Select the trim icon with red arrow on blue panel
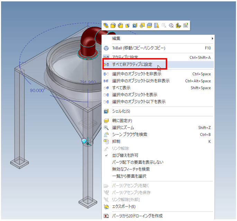The image size is (237, 221). pos(157,25)
